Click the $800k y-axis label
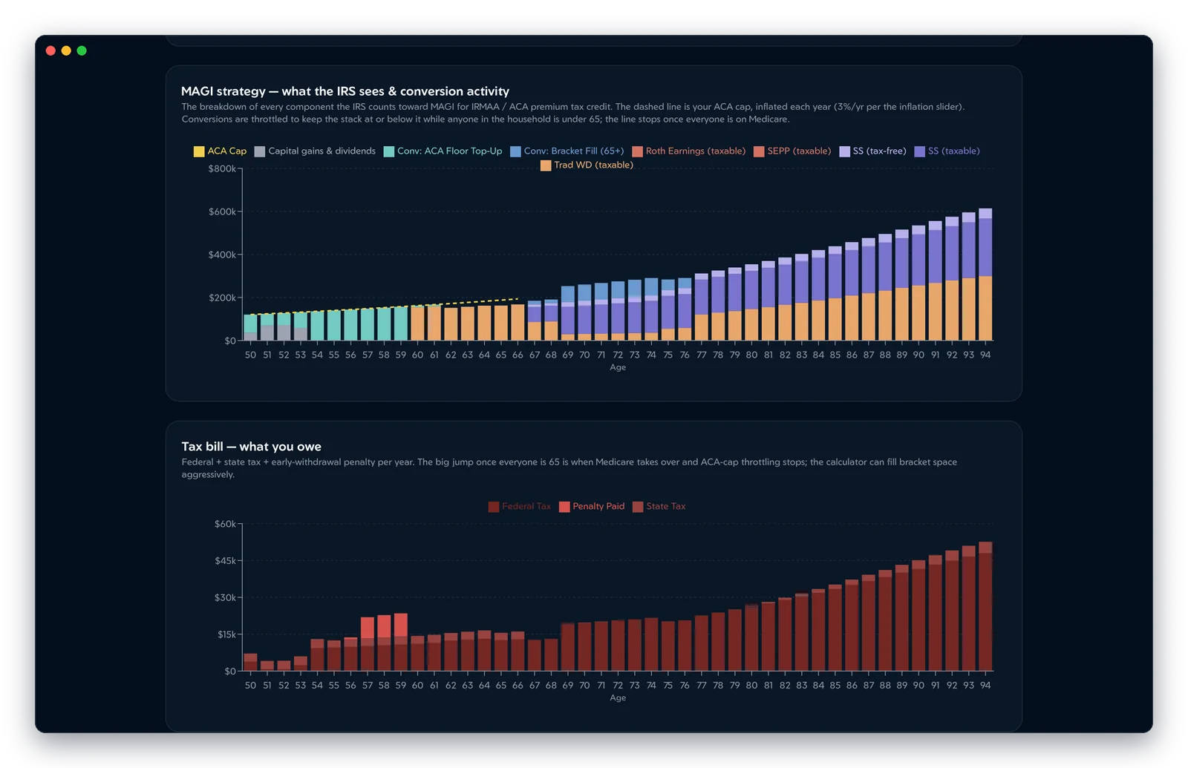 [222, 169]
